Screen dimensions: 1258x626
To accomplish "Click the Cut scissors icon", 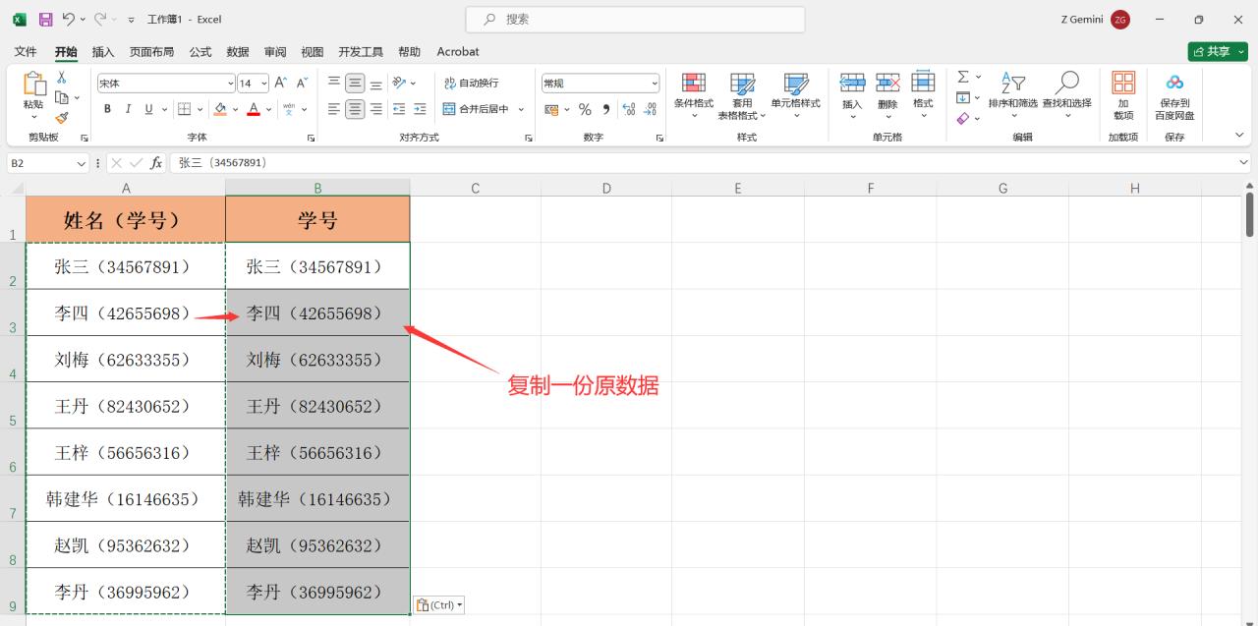I will 61,78.
